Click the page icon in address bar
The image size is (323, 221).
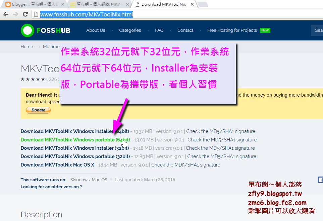(36, 14)
